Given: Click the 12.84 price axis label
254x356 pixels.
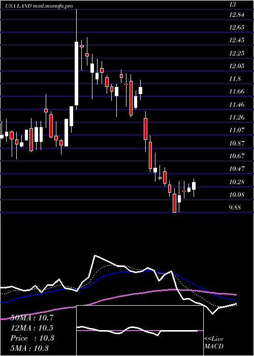Looking at the screenshot, I should (237, 15).
